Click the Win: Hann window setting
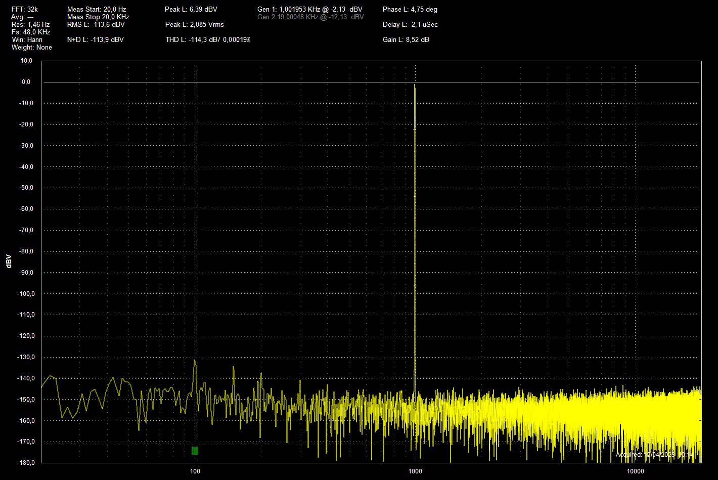 tap(27, 39)
